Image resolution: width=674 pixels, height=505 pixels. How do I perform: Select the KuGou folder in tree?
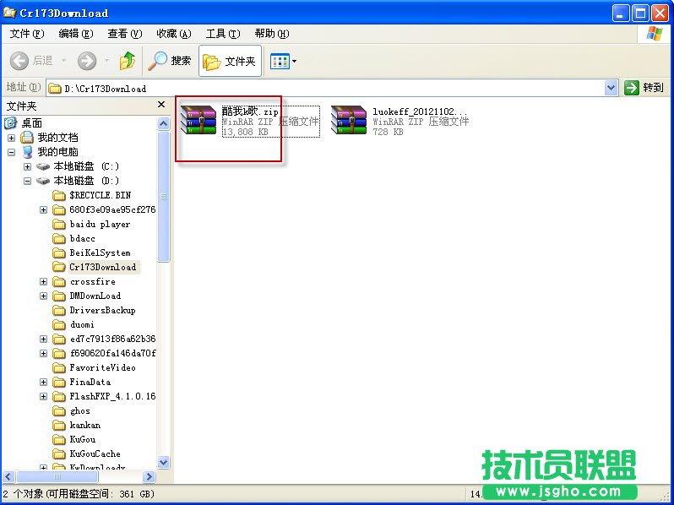point(82,439)
